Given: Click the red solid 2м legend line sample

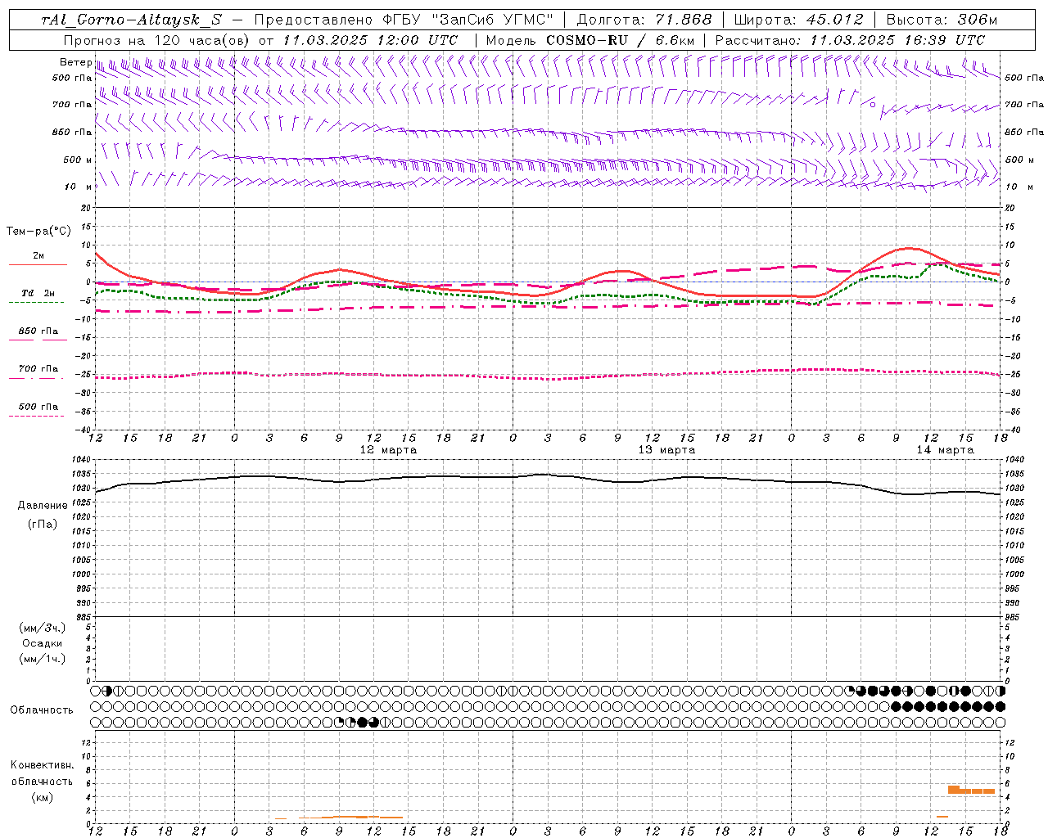Looking at the screenshot, I should [x=38, y=265].
